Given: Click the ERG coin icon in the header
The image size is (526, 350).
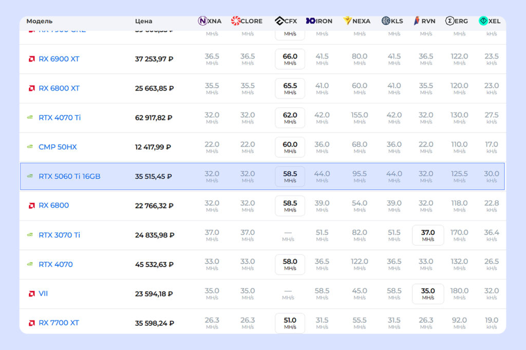Looking at the screenshot, I should 449,21.
